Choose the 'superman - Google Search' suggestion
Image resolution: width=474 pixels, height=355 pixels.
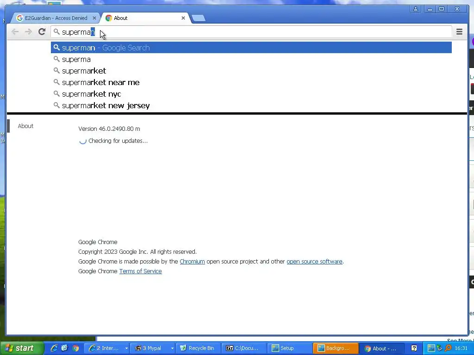tap(251, 48)
